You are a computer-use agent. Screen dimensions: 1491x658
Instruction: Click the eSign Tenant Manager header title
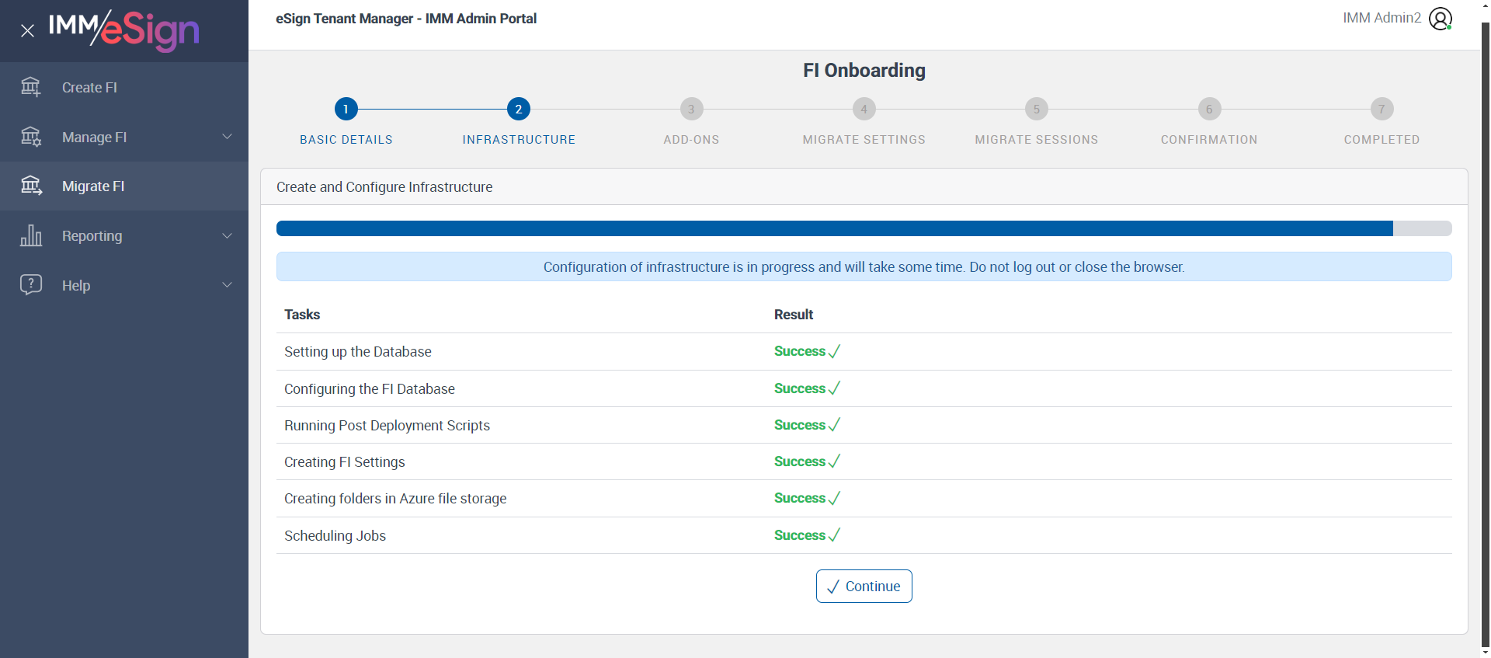(406, 19)
